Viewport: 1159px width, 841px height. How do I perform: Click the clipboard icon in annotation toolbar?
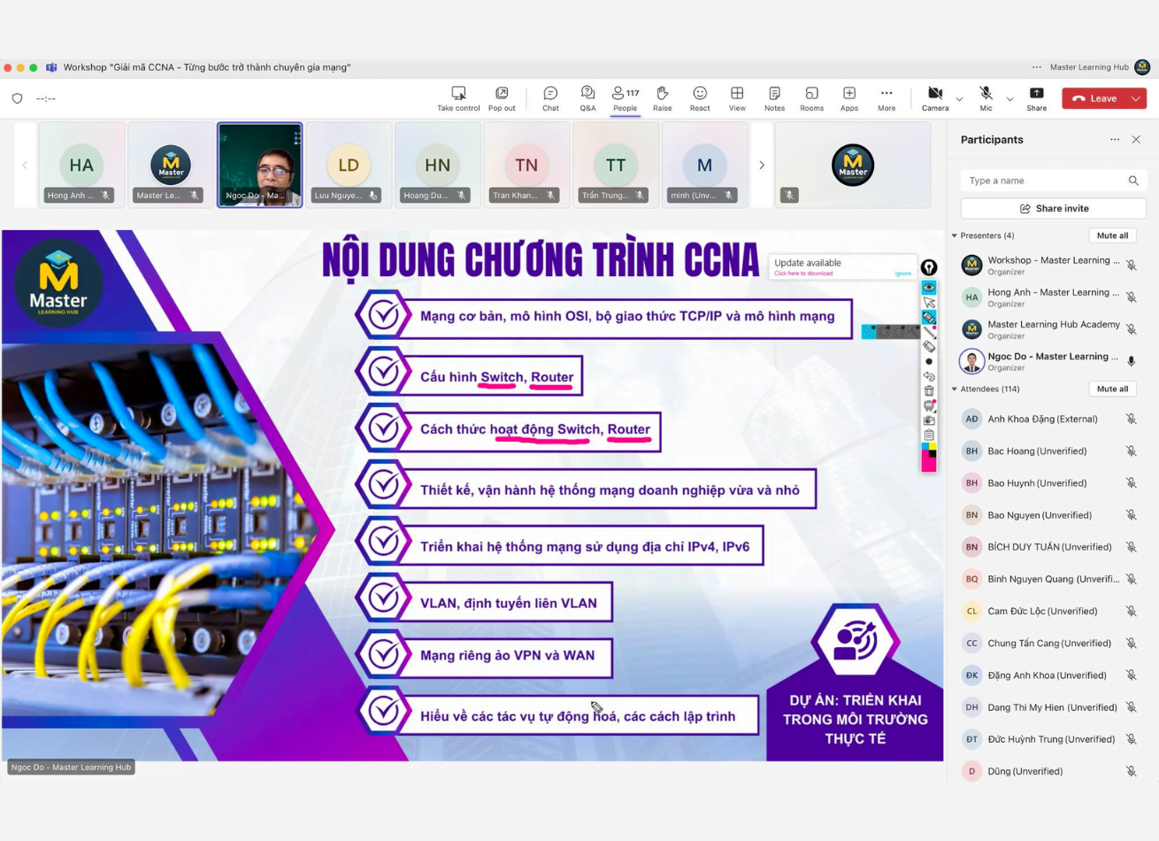[x=929, y=435]
